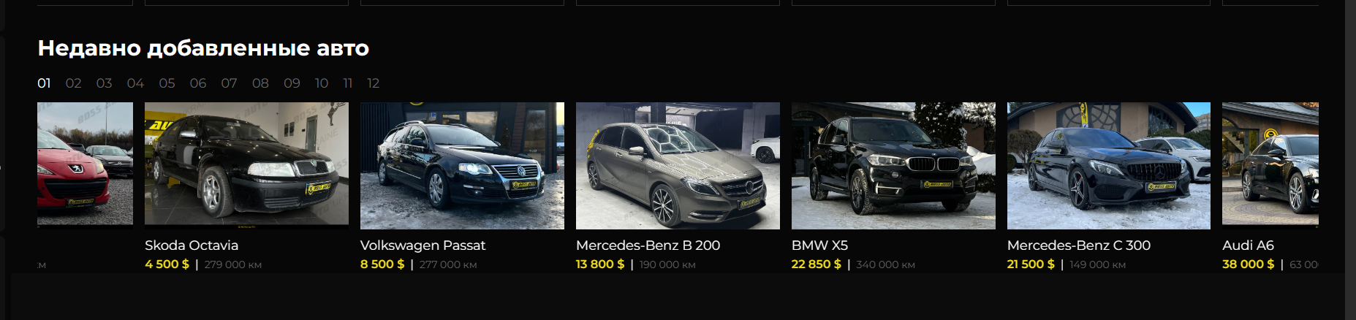Image resolution: width=1356 pixels, height=320 pixels.
Task: Select the active page 01 indicator
Action: (x=44, y=83)
